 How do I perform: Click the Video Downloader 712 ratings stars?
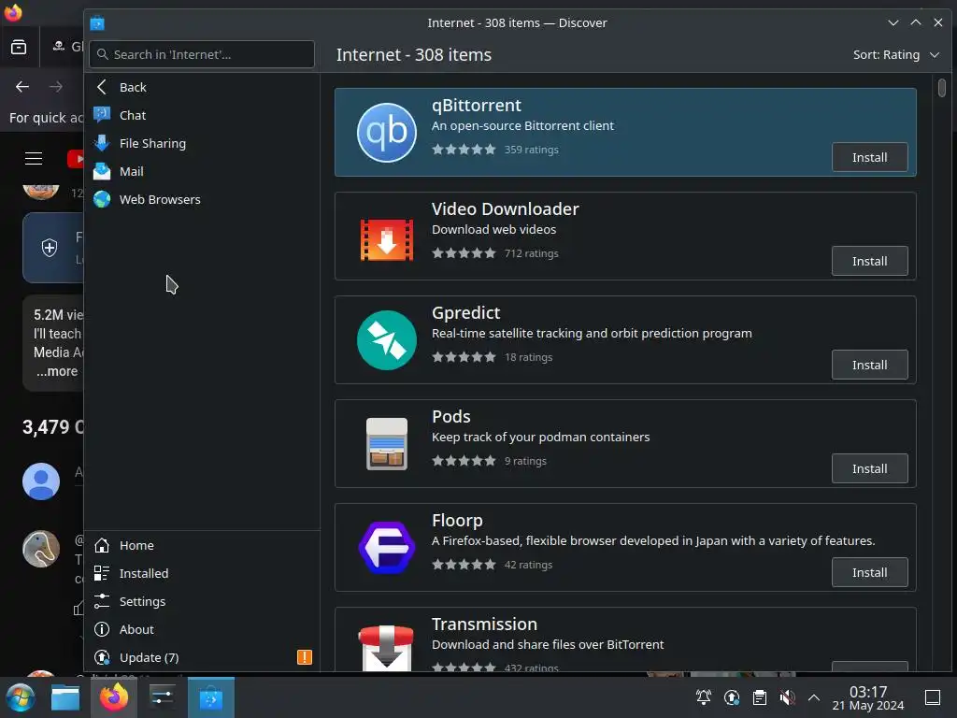[464, 253]
